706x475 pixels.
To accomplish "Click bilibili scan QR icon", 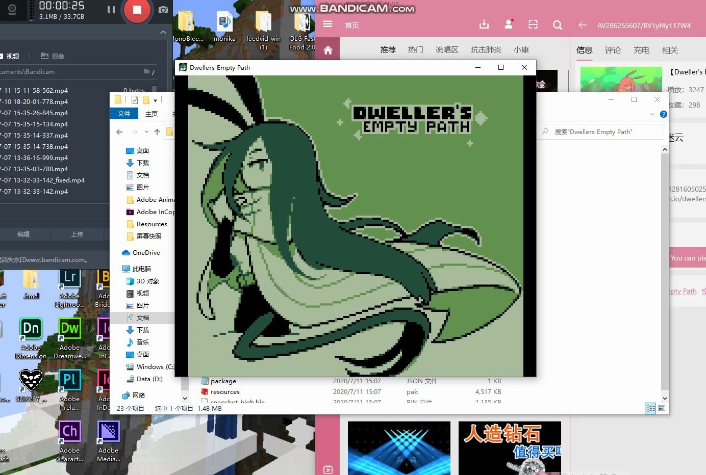I will (x=533, y=24).
